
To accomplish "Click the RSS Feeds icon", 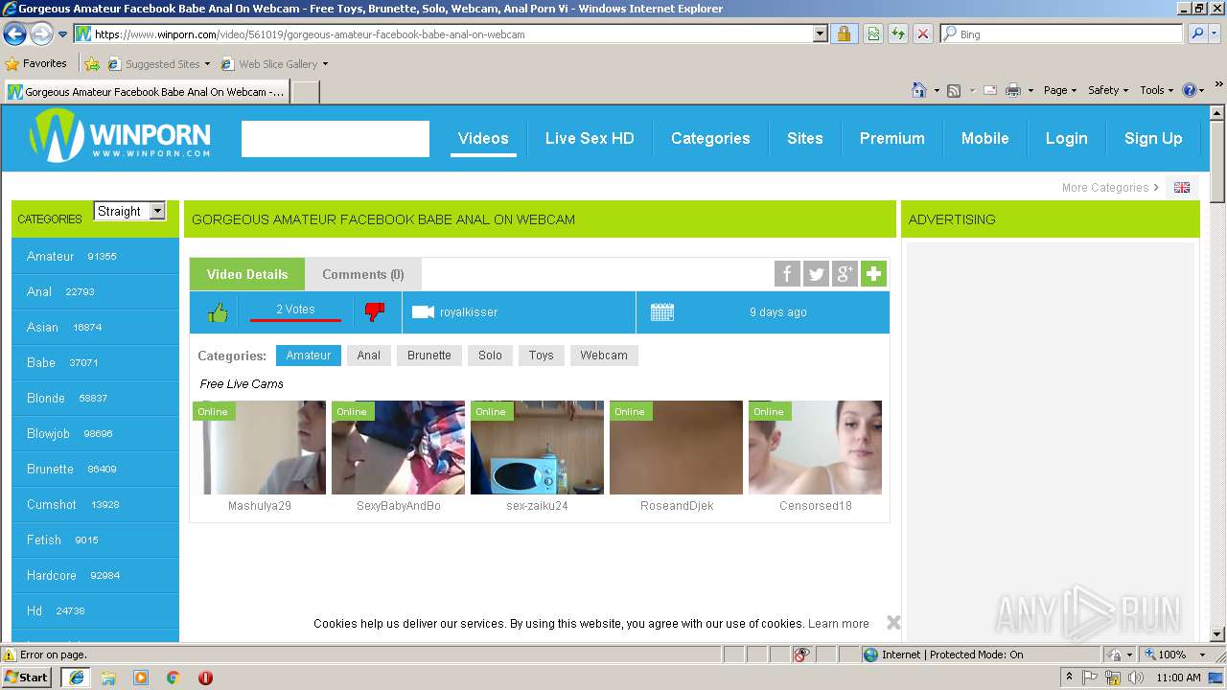I will pos(954,90).
